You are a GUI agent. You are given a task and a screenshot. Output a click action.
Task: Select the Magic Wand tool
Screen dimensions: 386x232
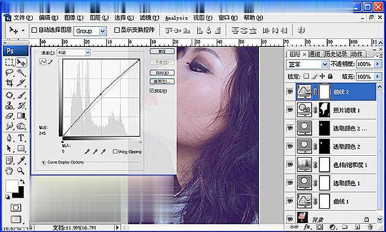(21, 73)
